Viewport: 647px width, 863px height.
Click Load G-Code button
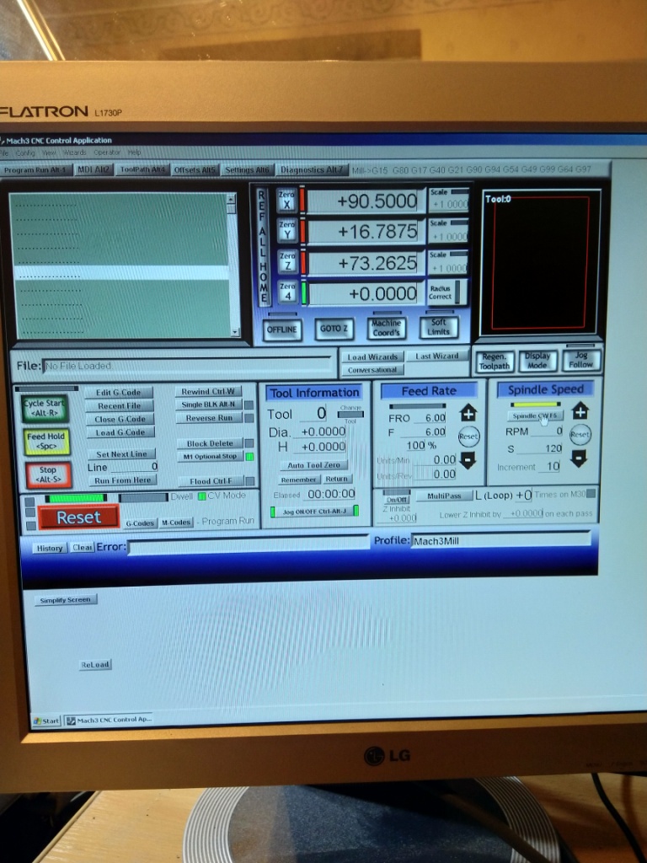point(120,432)
